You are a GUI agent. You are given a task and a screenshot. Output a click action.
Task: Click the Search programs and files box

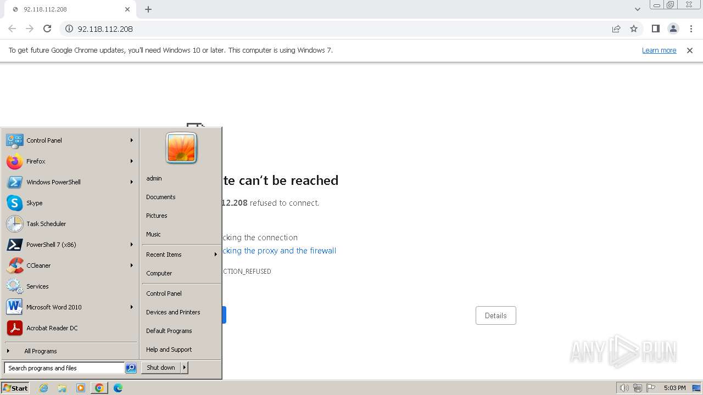coord(64,368)
